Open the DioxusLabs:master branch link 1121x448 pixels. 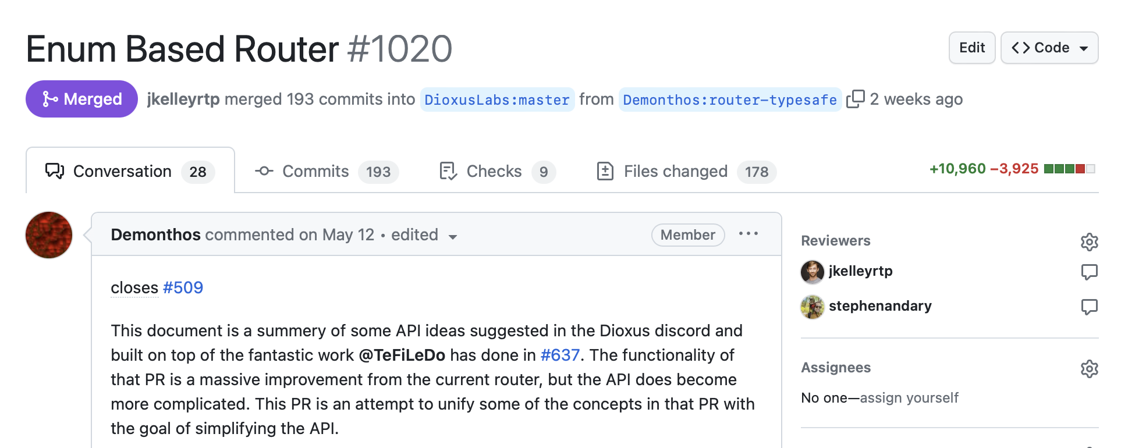click(497, 99)
